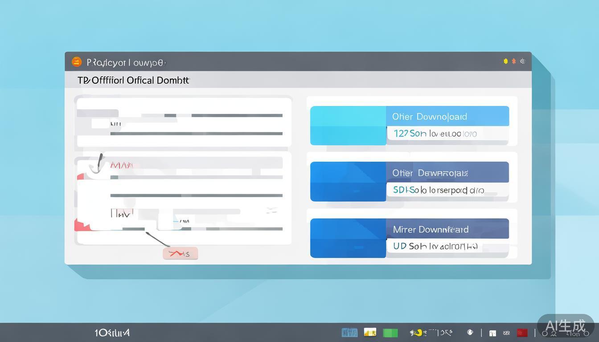
Task: Click the red square system tray icon
Action: point(522,333)
